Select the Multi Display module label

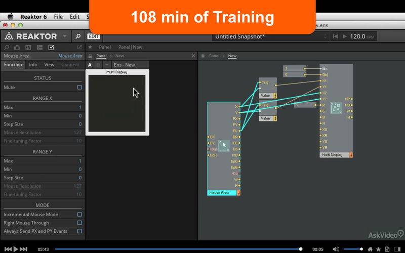(x=335, y=155)
